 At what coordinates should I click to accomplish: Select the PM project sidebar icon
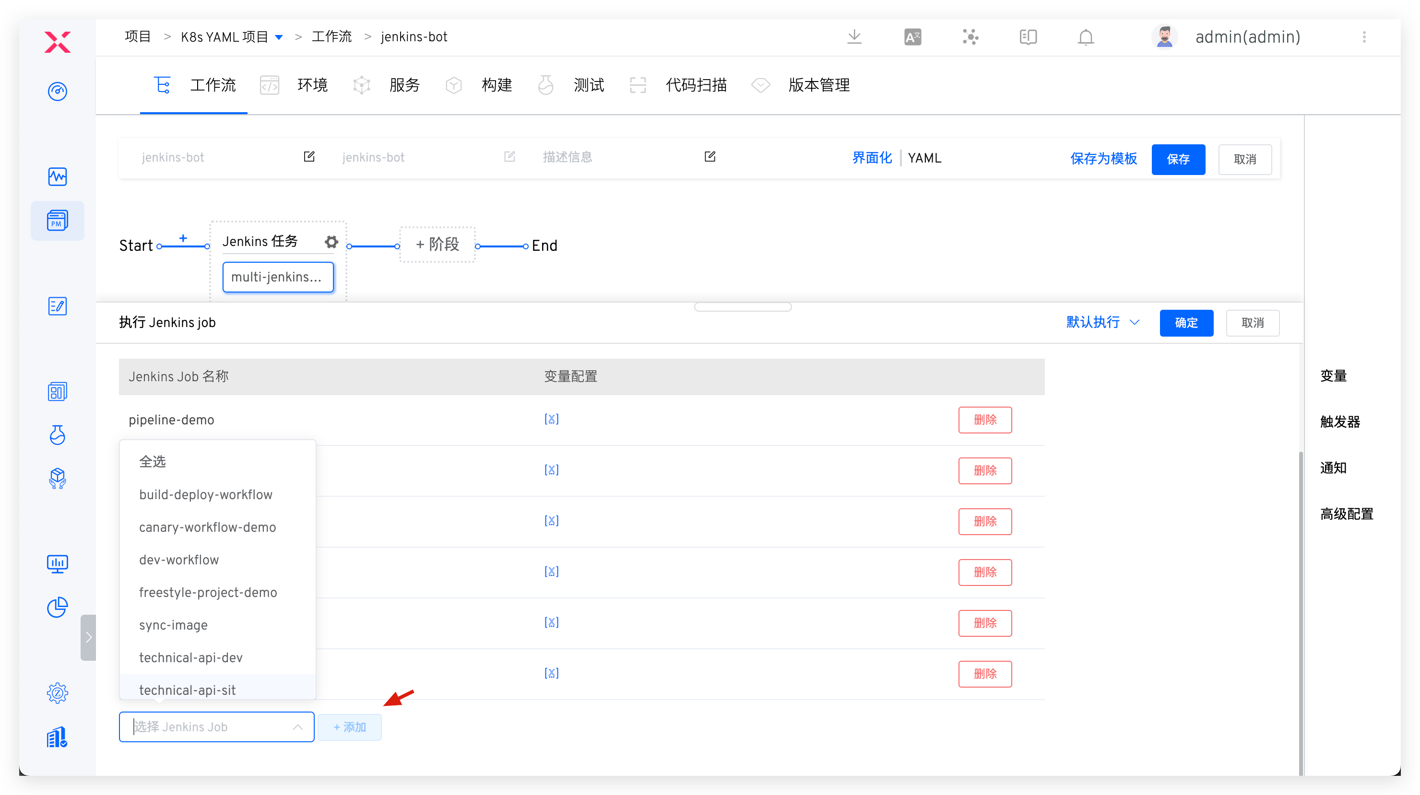58,221
